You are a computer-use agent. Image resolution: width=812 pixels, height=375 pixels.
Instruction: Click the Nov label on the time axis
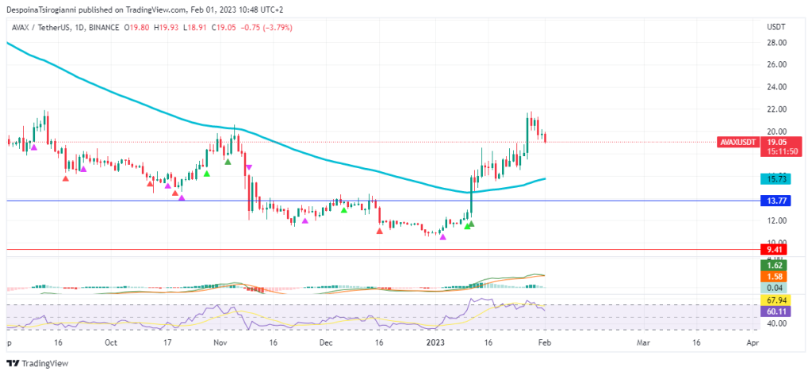coord(220,343)
